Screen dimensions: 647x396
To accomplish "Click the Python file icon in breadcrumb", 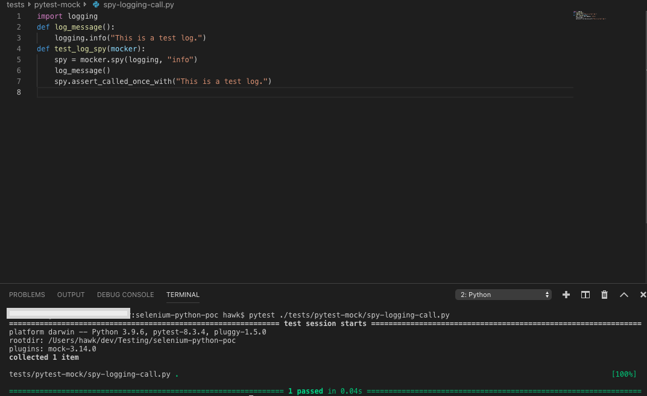I will [96, 5].
